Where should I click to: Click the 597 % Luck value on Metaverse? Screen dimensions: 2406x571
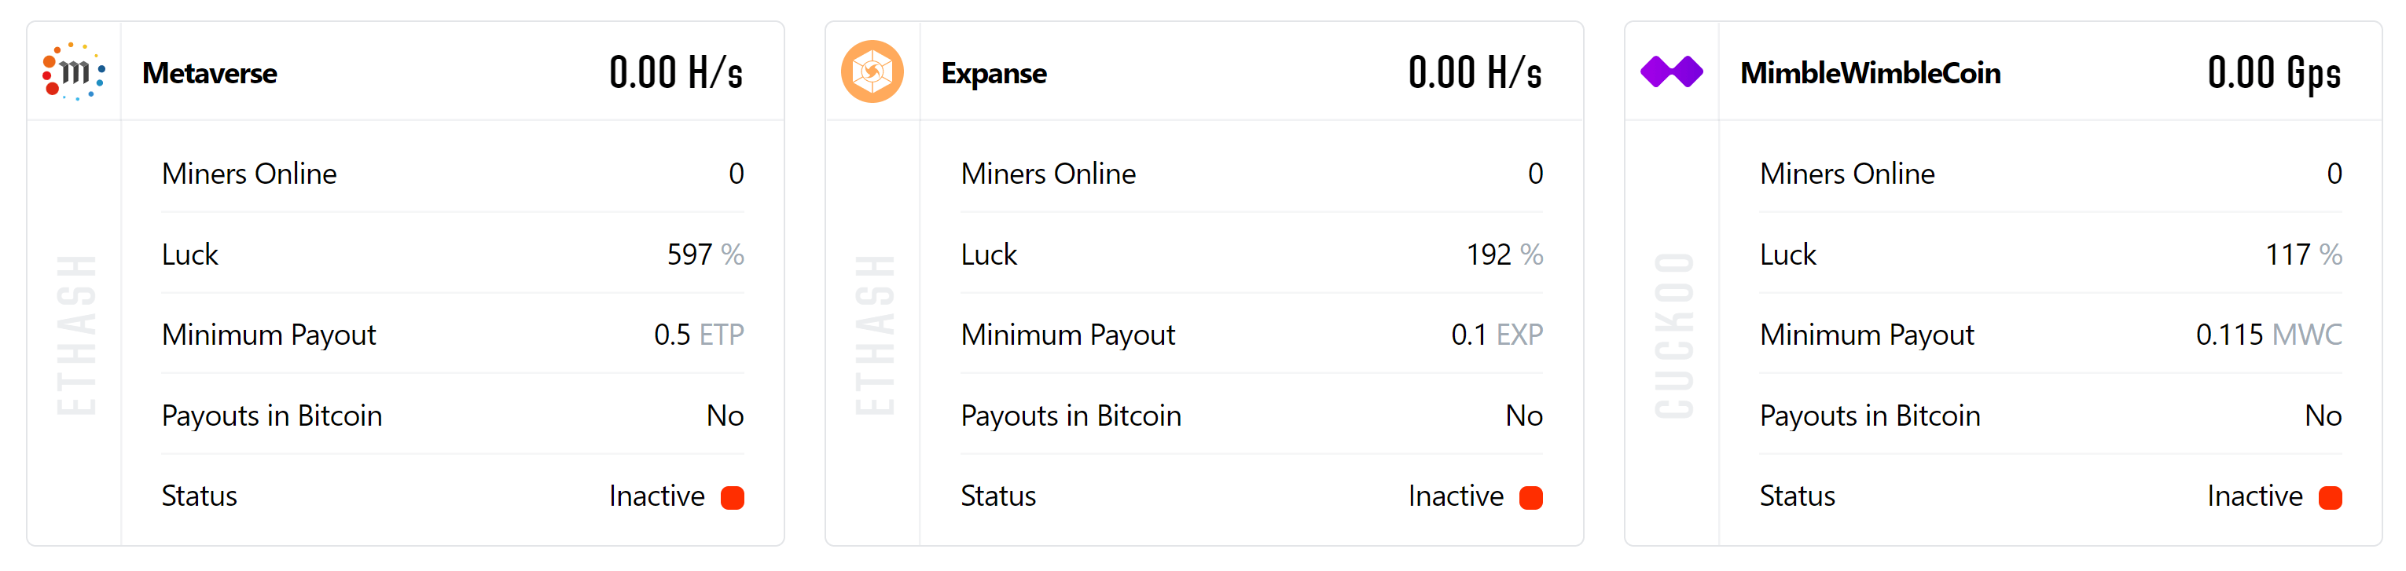703,254
